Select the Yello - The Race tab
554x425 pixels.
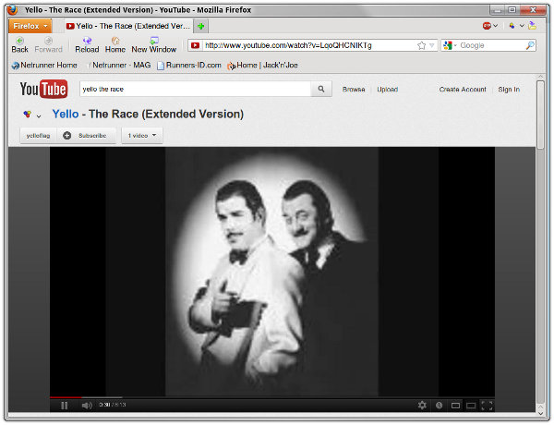click(129, 26)
